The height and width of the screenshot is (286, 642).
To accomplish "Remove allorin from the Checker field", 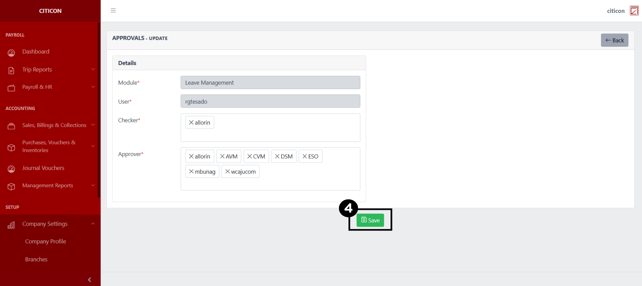I will [191, 123].
